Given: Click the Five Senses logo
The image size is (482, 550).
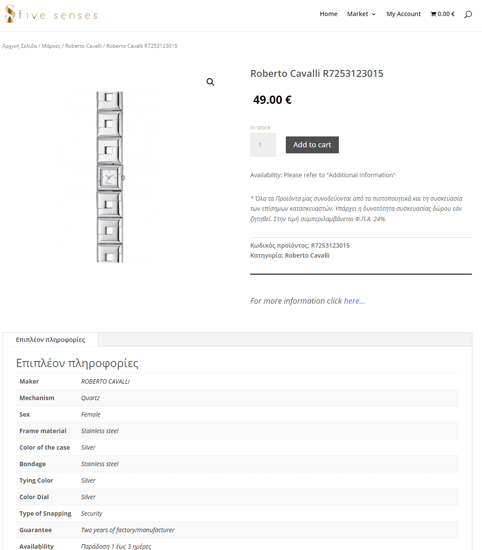Looking at the screenshot, I should point(51,14).
